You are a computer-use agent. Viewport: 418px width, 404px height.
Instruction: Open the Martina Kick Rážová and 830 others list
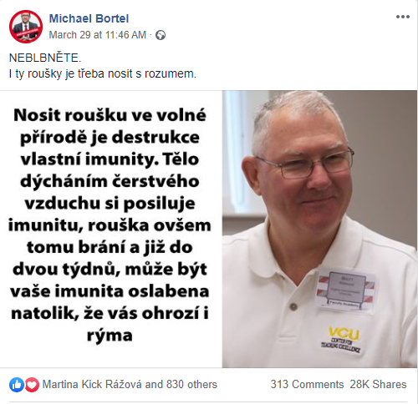click(130, 385)
